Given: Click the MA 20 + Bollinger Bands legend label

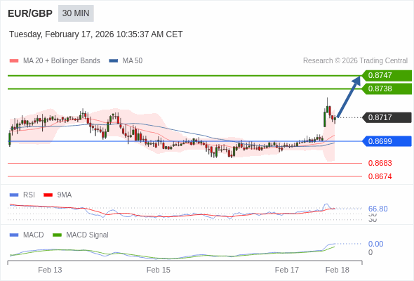Looking at the screenshot, I should pyautogui.click(x=62, y=61).
